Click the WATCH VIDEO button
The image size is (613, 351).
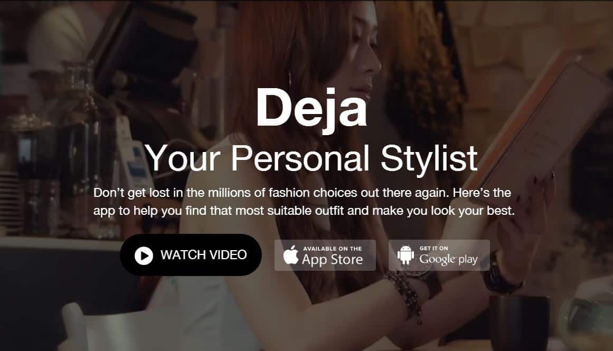click(191, 255)
